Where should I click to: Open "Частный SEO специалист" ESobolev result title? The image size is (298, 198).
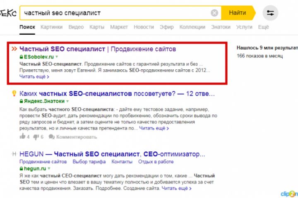[62, 49]
